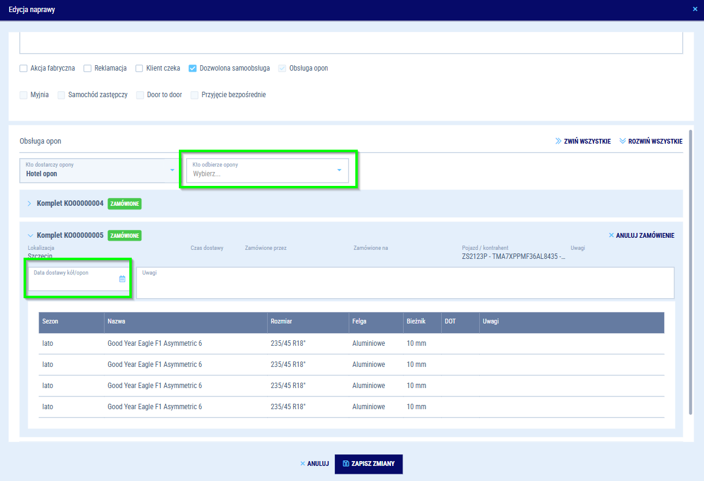Click into the Uwagi text field

click(405, 284)
